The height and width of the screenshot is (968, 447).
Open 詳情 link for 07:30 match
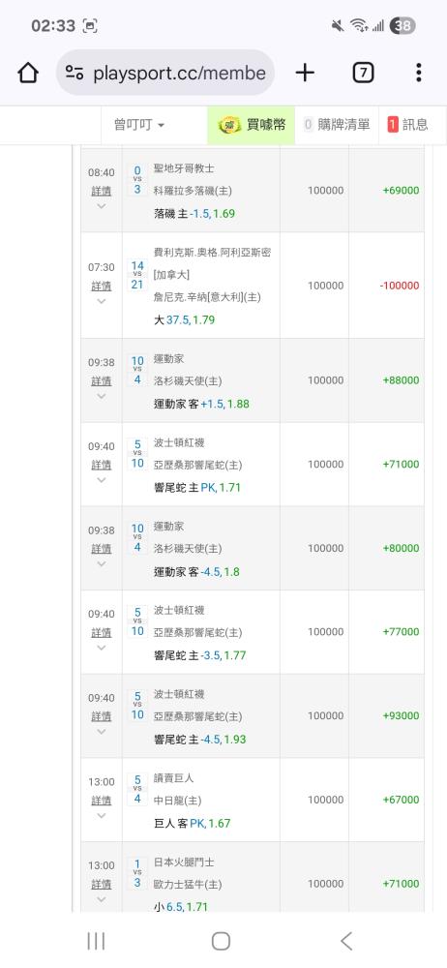pyautogui.click(x=102, y=287)
